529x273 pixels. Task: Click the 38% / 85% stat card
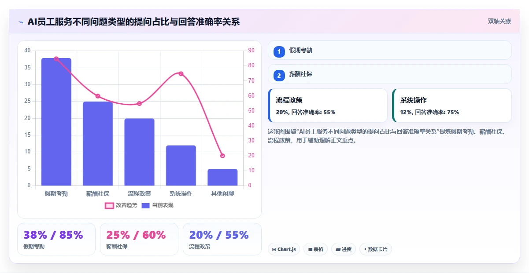(56, 239)
